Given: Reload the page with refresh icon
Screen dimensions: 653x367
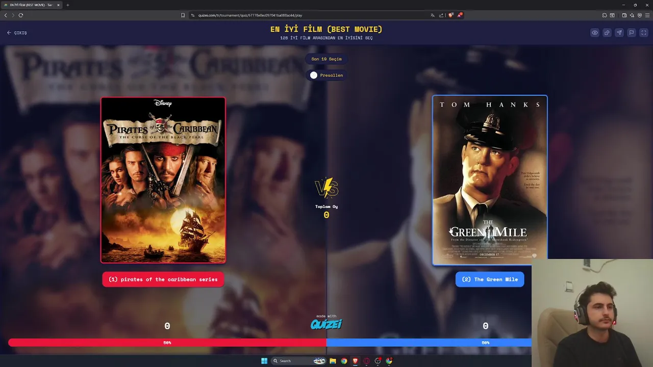Looking at the screenshot, I should point(21,15).
